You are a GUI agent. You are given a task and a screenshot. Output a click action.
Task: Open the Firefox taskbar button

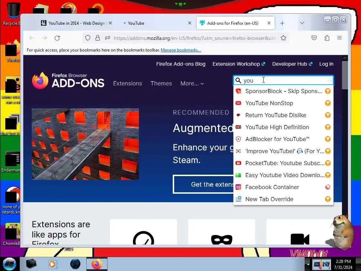coord(97,264)
